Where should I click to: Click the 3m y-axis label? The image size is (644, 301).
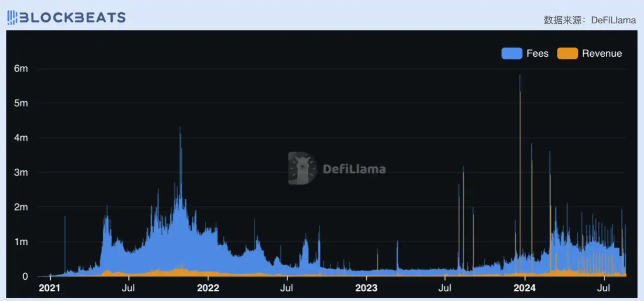pyautogui.click(x=21, y=172)
